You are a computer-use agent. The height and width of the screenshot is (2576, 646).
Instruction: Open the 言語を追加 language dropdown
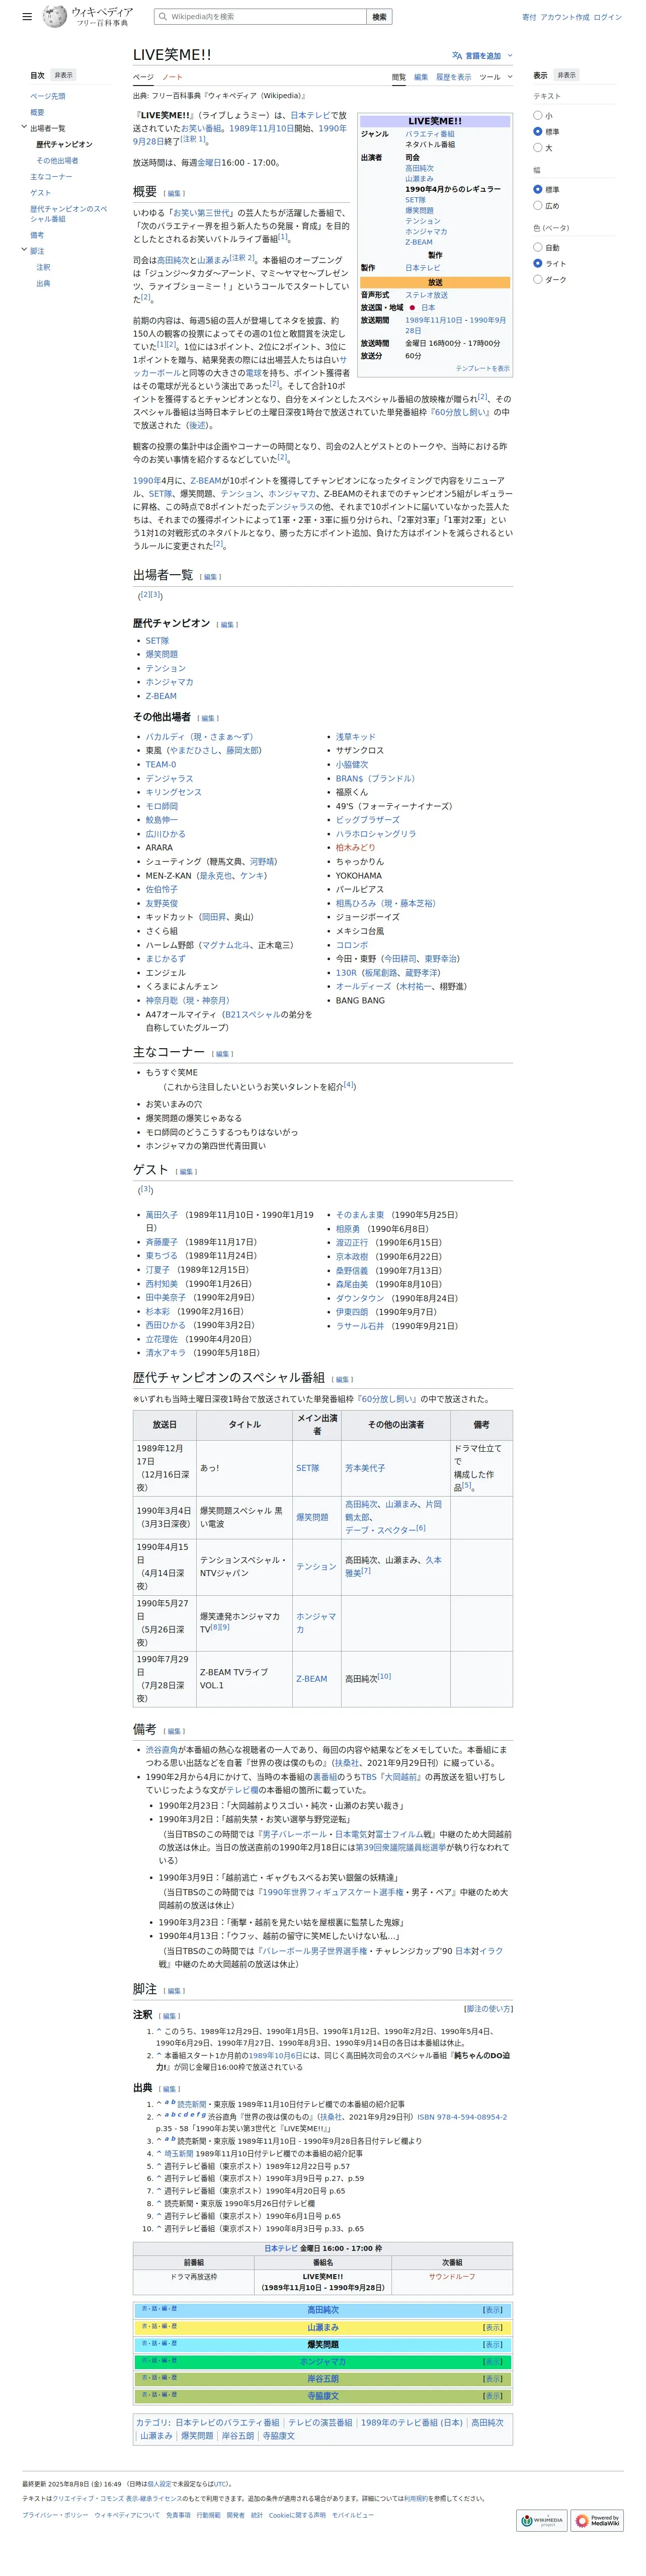point(482,56)
